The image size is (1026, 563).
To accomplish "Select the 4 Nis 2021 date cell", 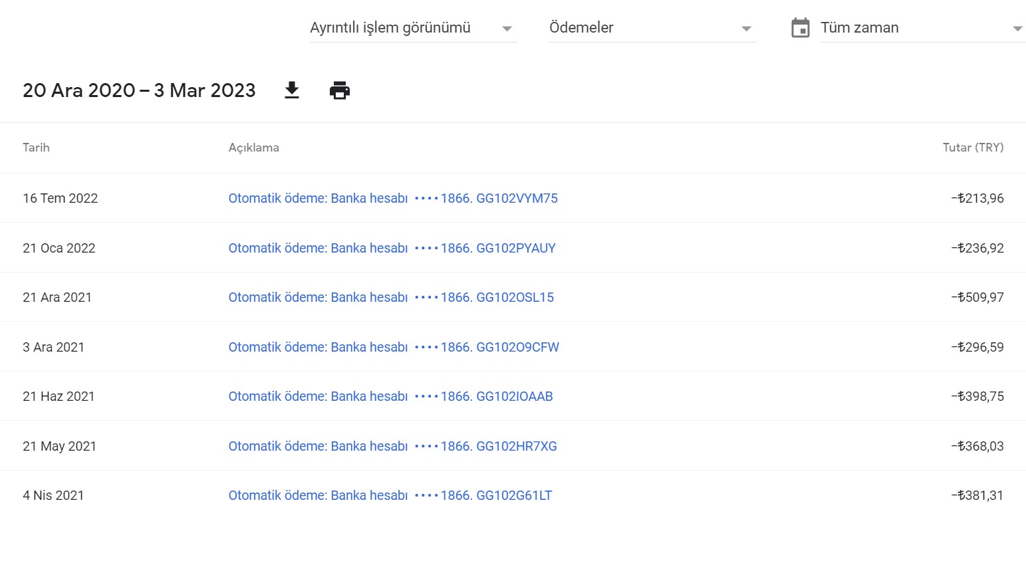I will point(53,495).
